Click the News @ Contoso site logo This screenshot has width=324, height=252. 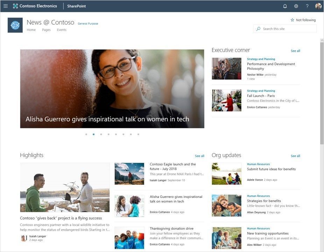click(15, 25)
